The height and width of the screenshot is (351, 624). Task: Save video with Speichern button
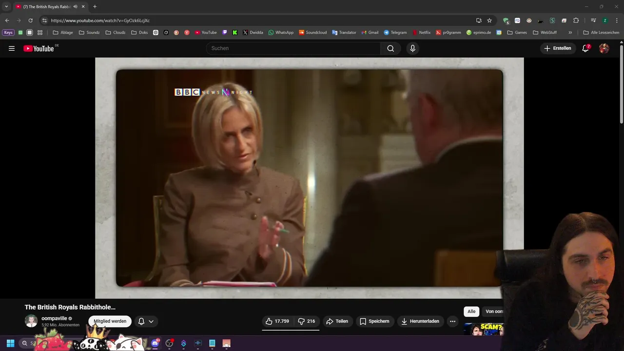pyautogui.click(x=374, y=321)
